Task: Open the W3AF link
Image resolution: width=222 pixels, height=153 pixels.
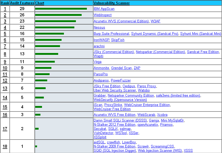Action: coord(155,21)
